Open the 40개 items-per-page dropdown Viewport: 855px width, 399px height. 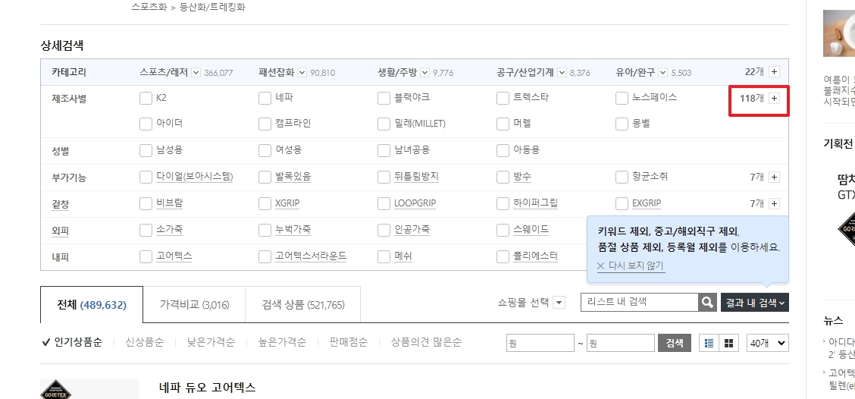pos(768,344)
